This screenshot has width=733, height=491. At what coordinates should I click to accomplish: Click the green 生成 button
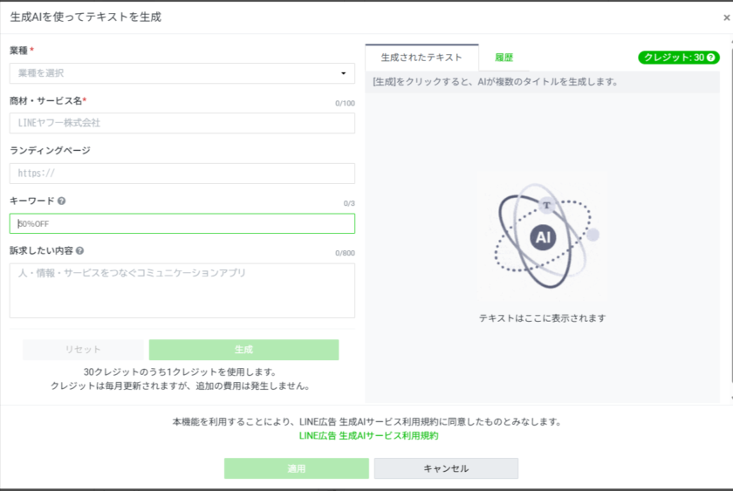tap(243, 350)
